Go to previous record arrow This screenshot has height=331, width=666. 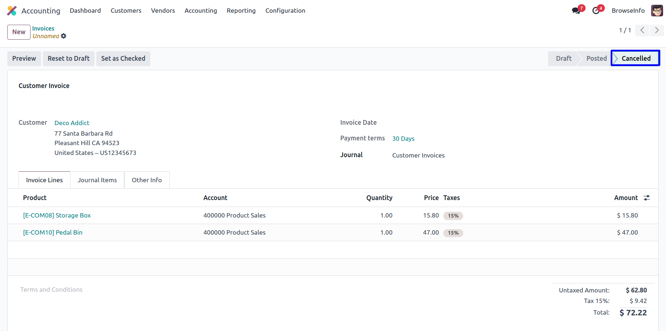642,30
